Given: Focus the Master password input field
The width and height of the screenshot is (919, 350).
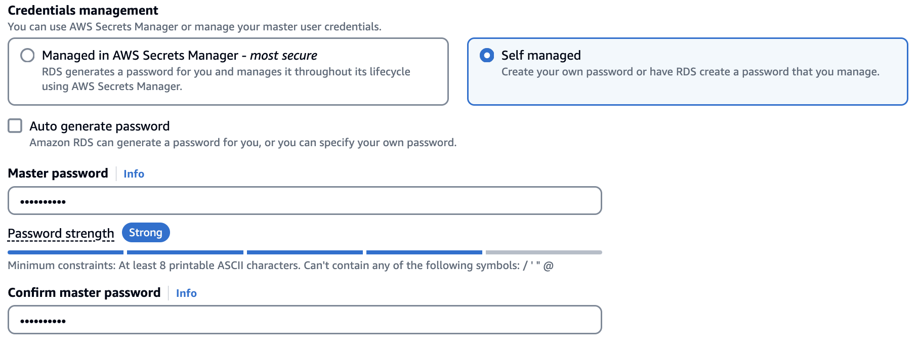Looking at the screenshot, I should coord(305,201).
